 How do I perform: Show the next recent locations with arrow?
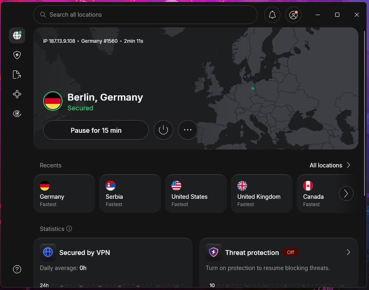click(346, 193)
